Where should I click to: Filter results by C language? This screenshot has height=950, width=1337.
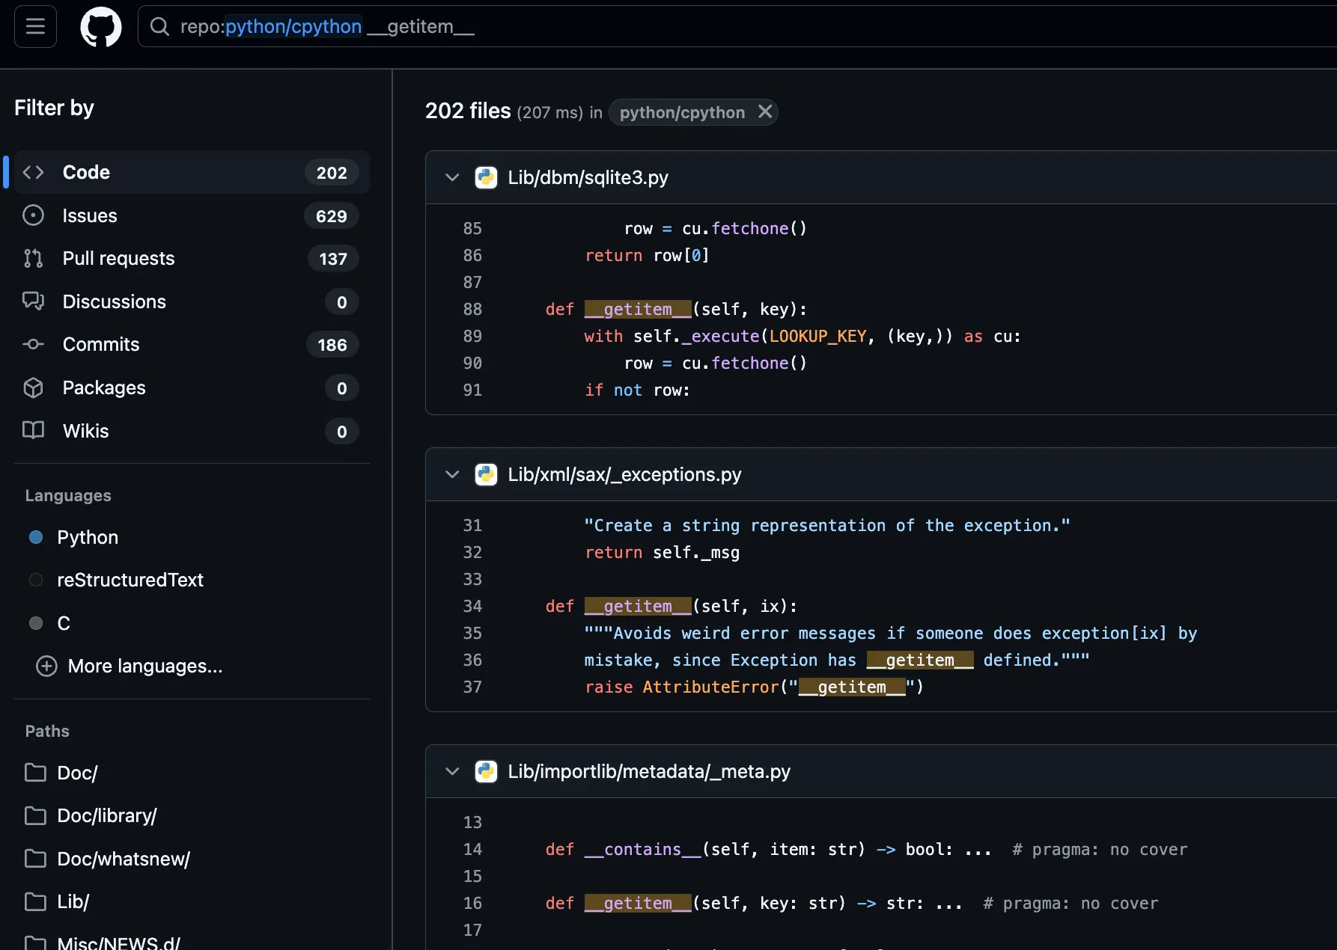pos(64,624)
